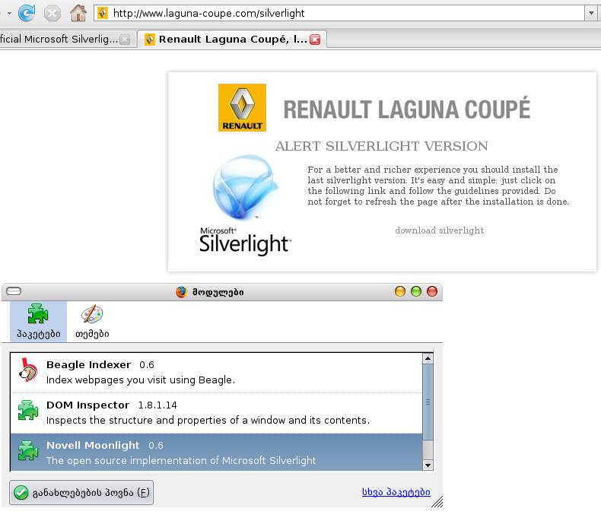Click the scroll up arrow in extensions list
This screenshot has width=601, height=518.
coord(428,358)
